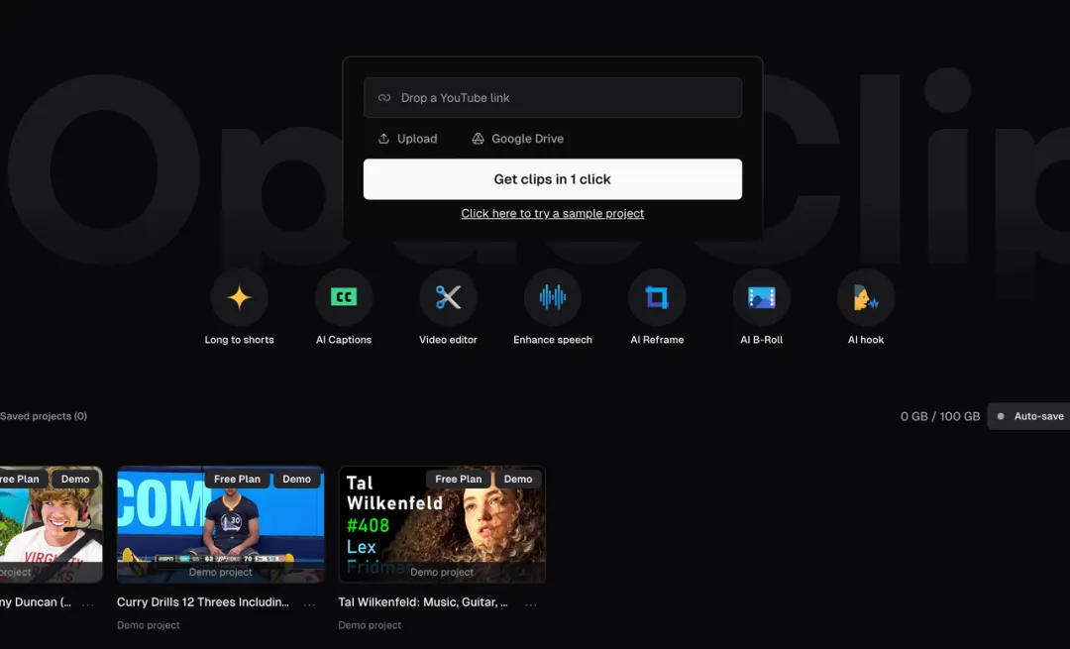Viewport: 1070px width, 649px height.
Task: Click 'Demo project' label under Curry Drills title
Action: coord(148,625)
